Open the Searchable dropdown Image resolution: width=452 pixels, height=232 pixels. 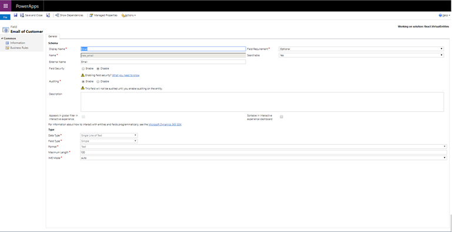tap(361, 55)
